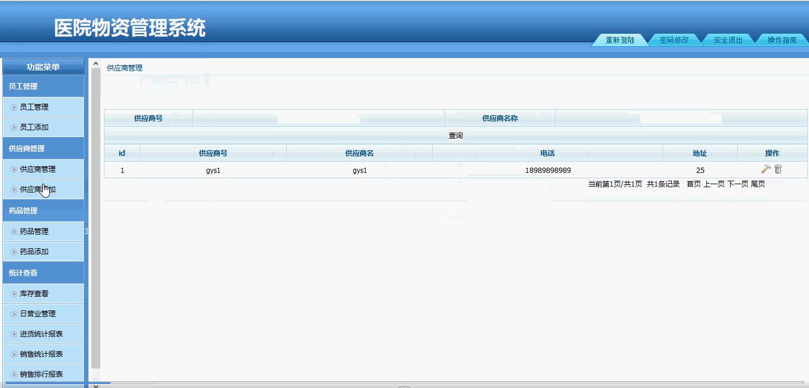This screenshot has width=809, height=388.
Task: Click 上一页 pagination link
Action: pyautogui.click(x=714, y=184)
